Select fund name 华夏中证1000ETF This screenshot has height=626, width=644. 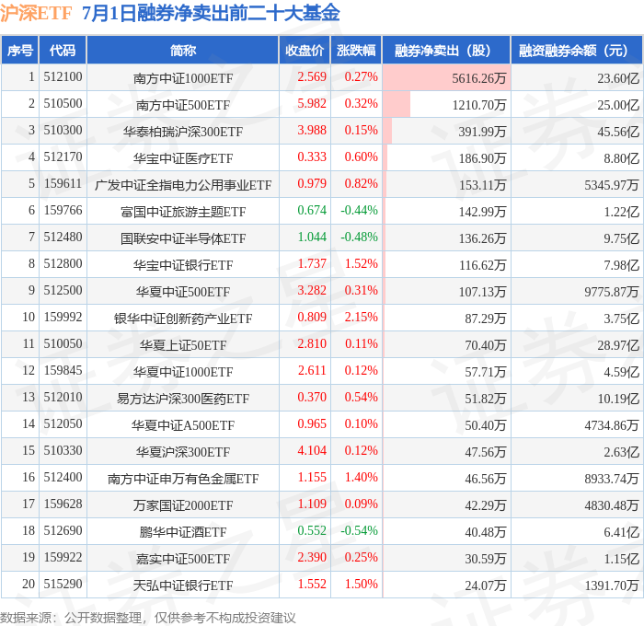click(183, 372)
